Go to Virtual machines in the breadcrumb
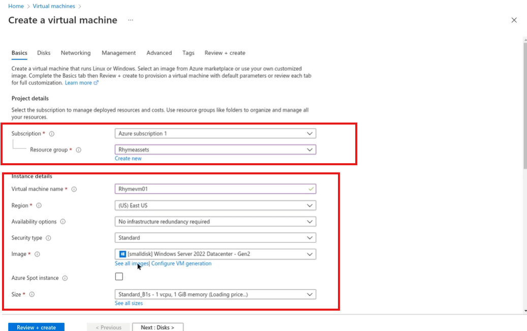The width and height of the screenshot is (527, 331). pos(54,6)
